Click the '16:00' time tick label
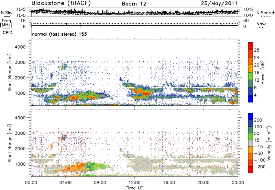Viewport: 275px width, 190px height. tap(169, 183)
